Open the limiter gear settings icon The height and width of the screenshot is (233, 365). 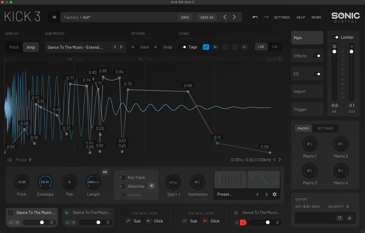pos(334,46)
